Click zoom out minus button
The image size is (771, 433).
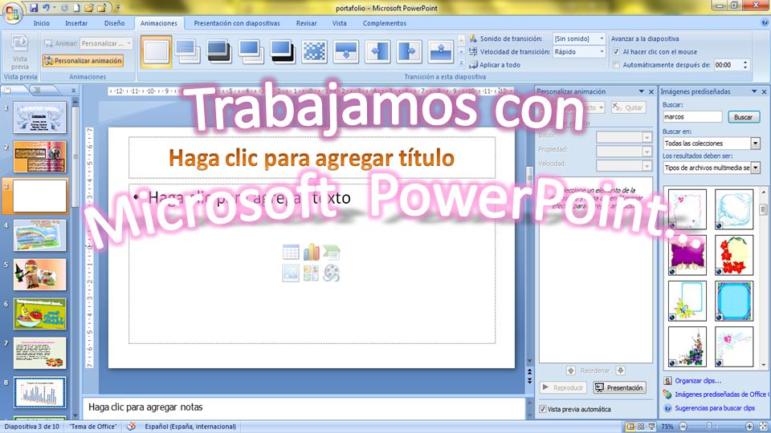[683, 427]
